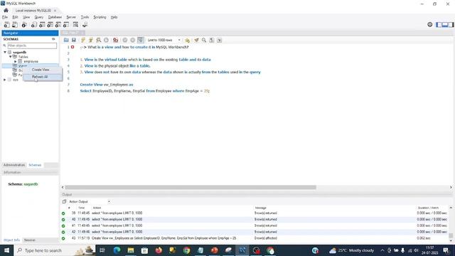This screenshot has height=256, width=455.
Task: Open the Server menu
Action: pyautogui.click(x=71, y=17)
